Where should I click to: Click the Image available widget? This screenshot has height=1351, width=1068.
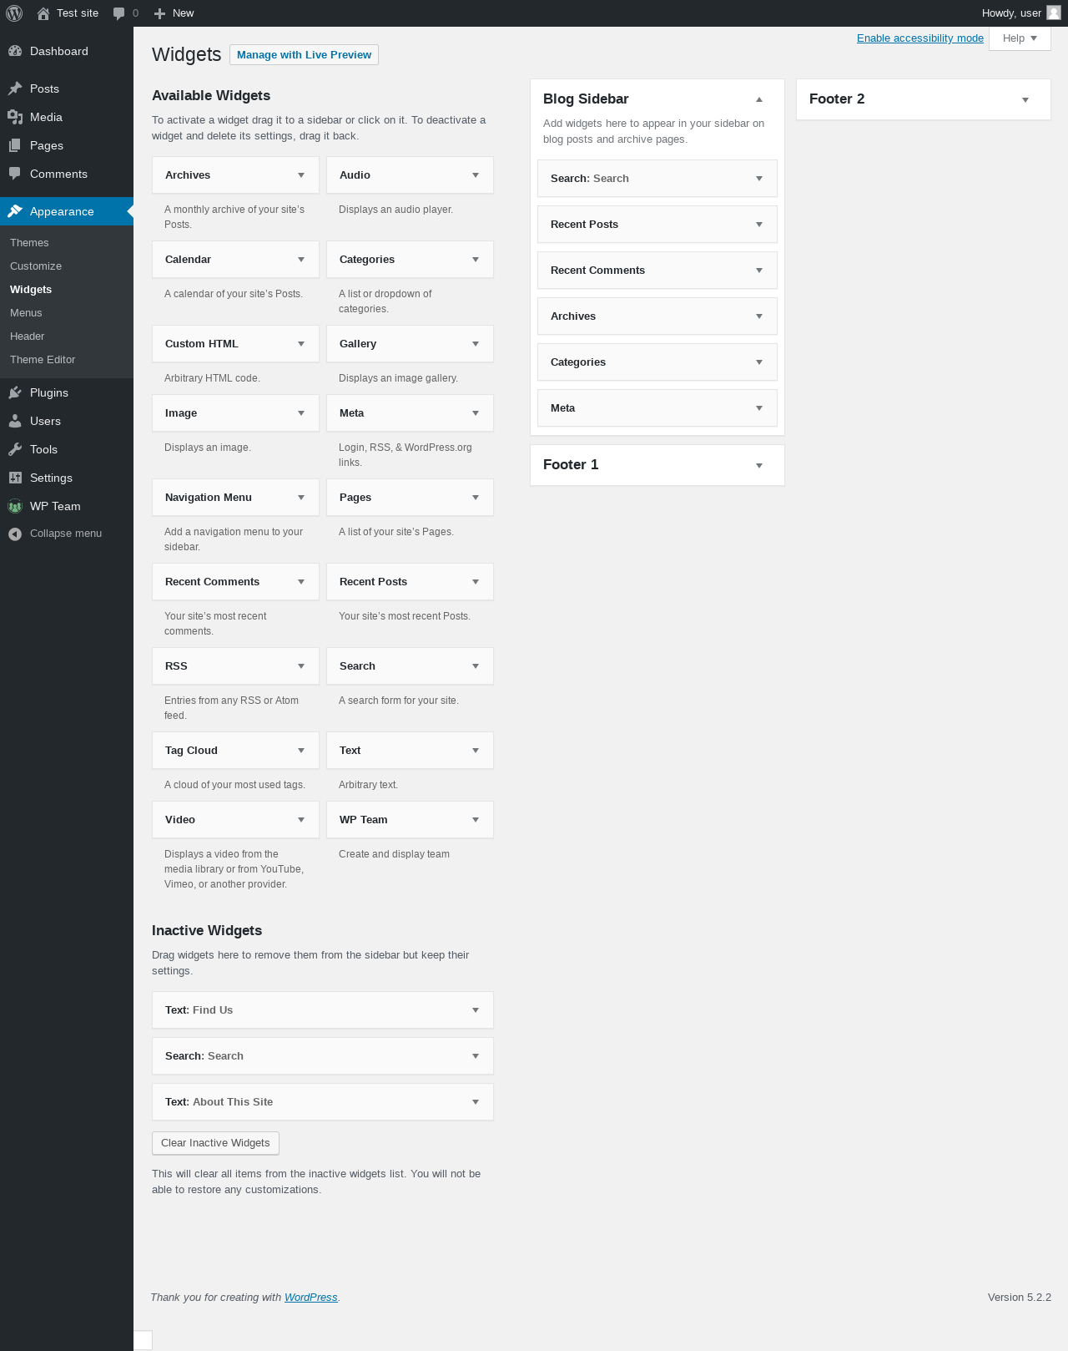(x=235, y=413)
